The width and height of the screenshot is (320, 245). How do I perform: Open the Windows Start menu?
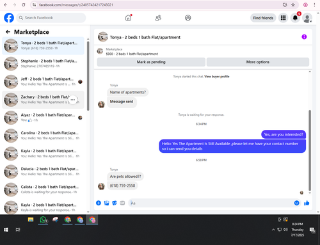tap(6, 230)
